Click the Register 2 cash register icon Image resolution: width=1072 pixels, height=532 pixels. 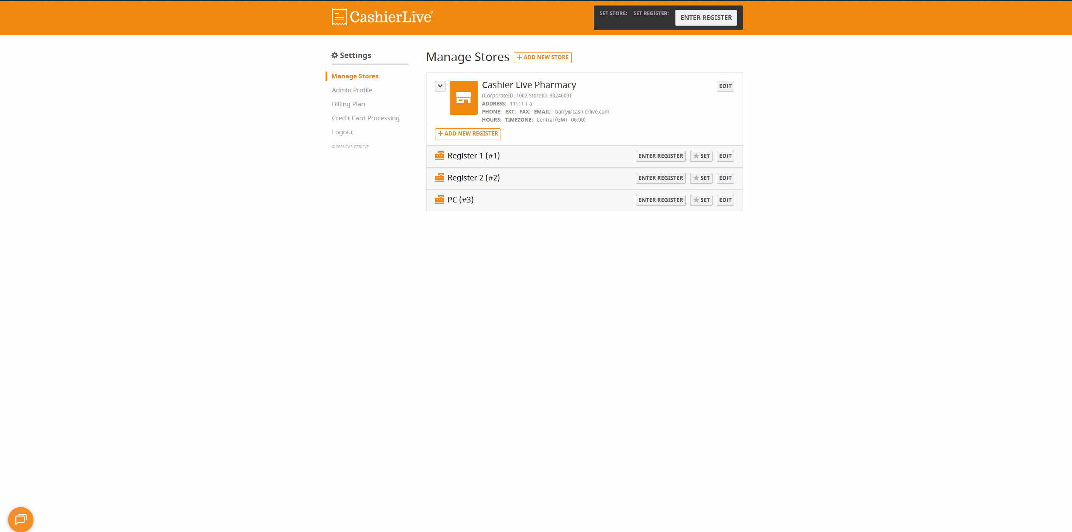point(439,178)
